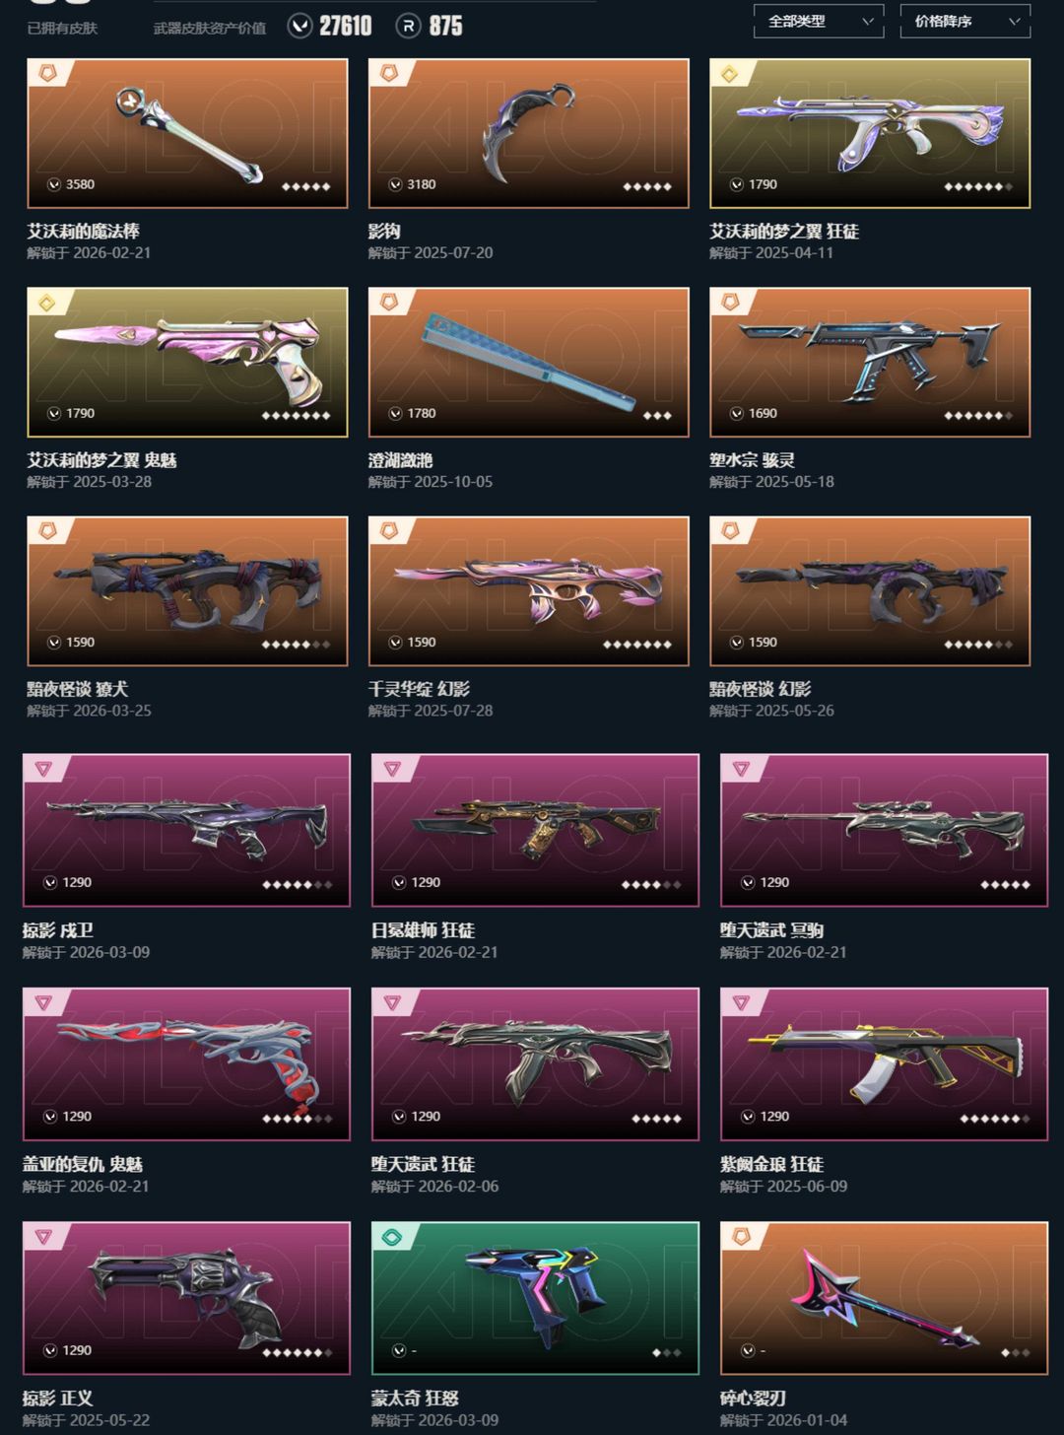Viewport: 1064px width, 1435px height.
Task: Select the 澄湖潋滟 fan melee skin thumbnail
Action: point(529,363)
